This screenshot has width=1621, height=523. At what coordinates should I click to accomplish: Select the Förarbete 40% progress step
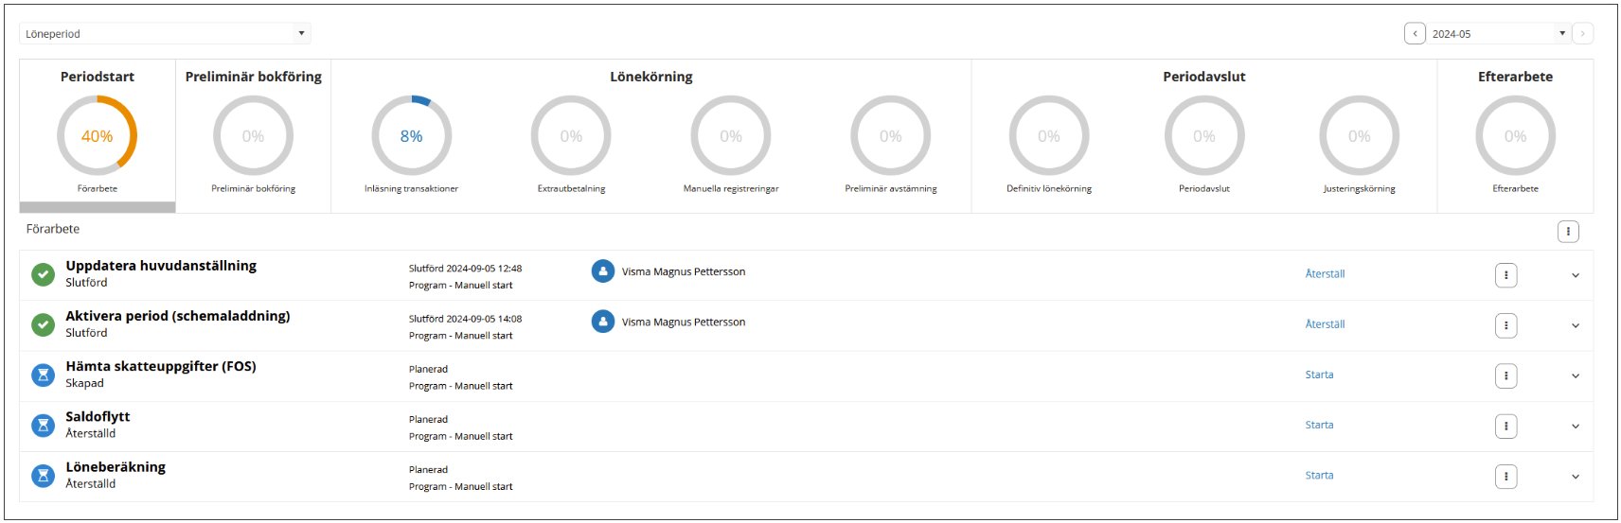tap(98, 136)
